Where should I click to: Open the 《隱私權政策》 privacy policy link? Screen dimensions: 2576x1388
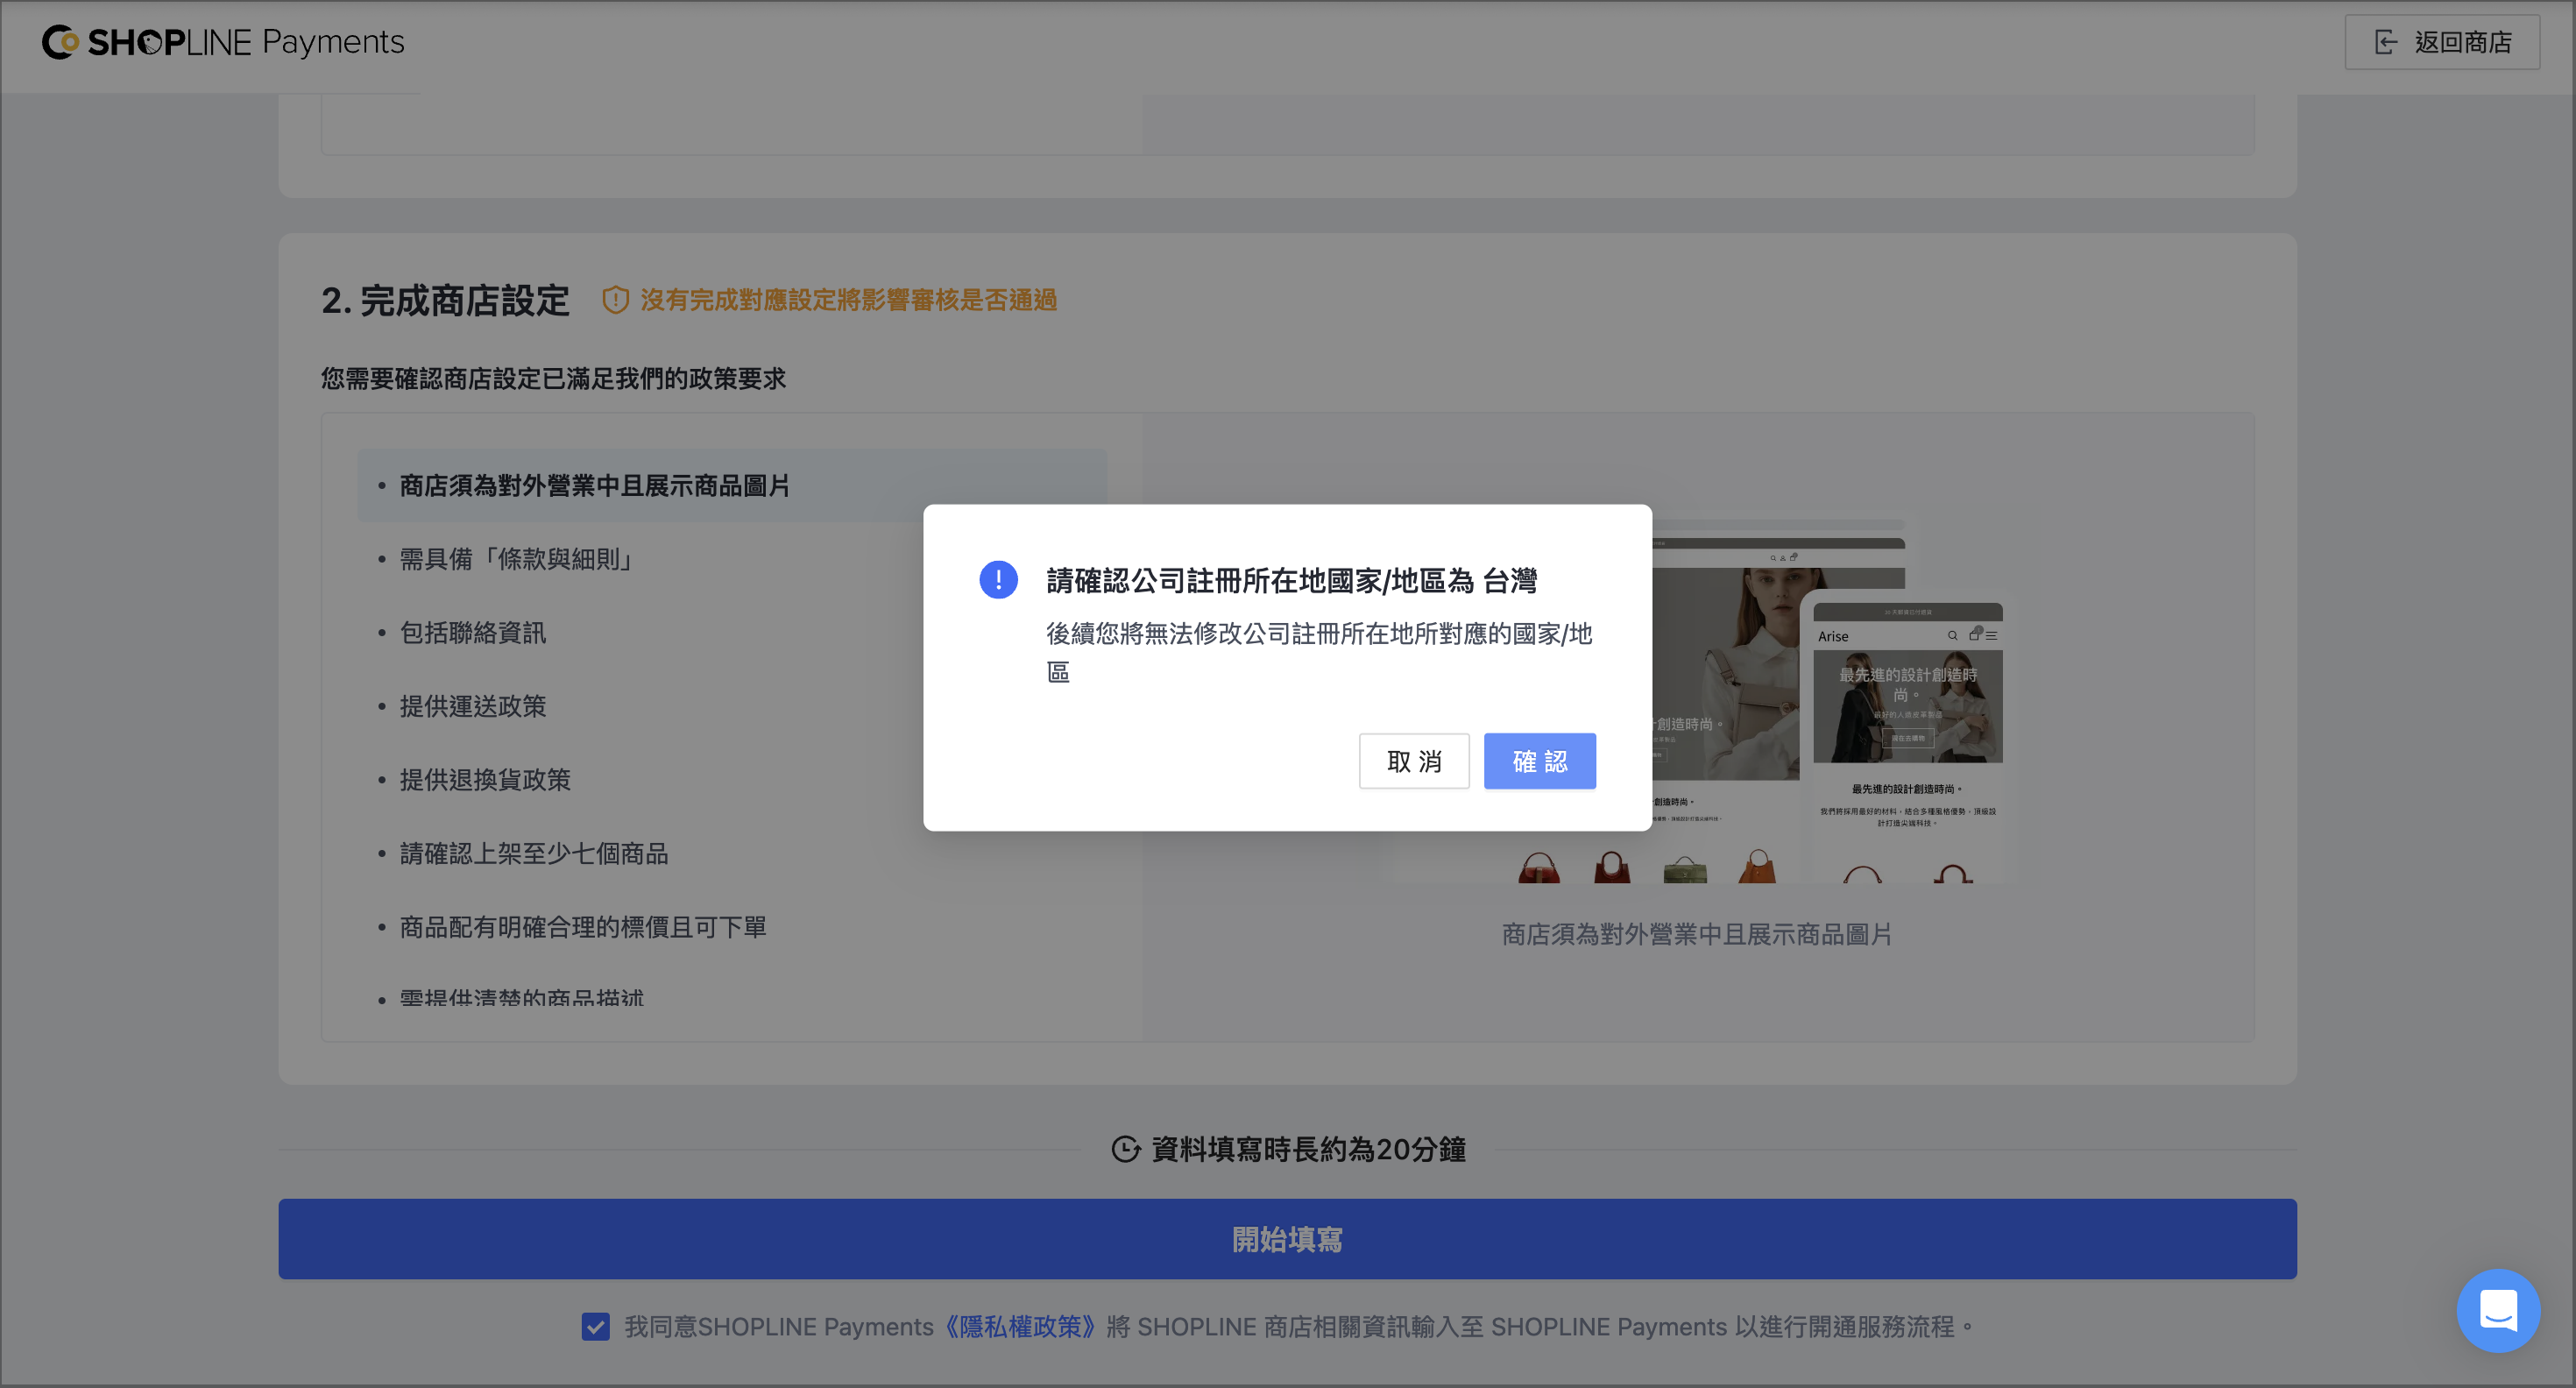1020,1327
